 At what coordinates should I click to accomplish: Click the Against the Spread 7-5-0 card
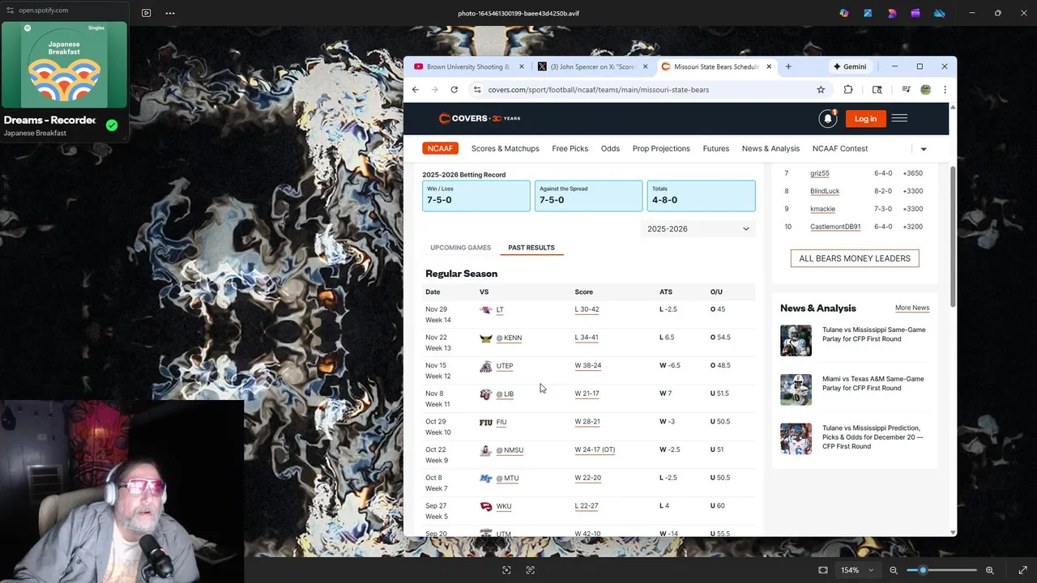point(588,196)
